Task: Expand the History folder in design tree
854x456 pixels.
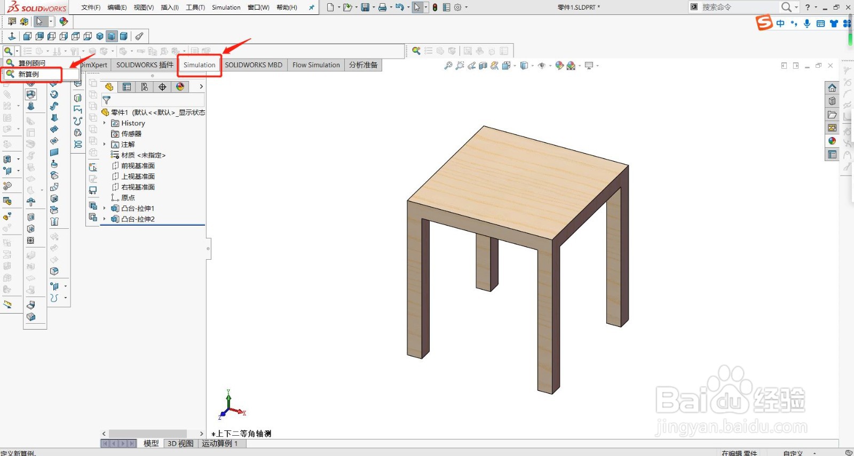Action: [x=105, y=123]
